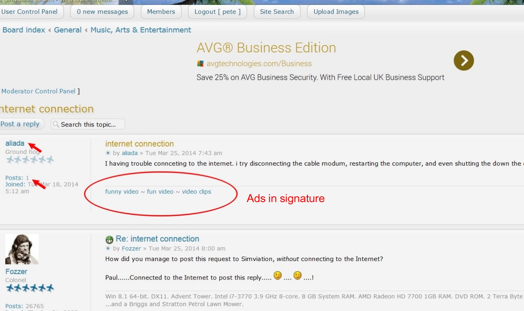This screenshot has width=524, height=311.
Task: Open the funny video signature link
Action: click(x=122, y=192)
